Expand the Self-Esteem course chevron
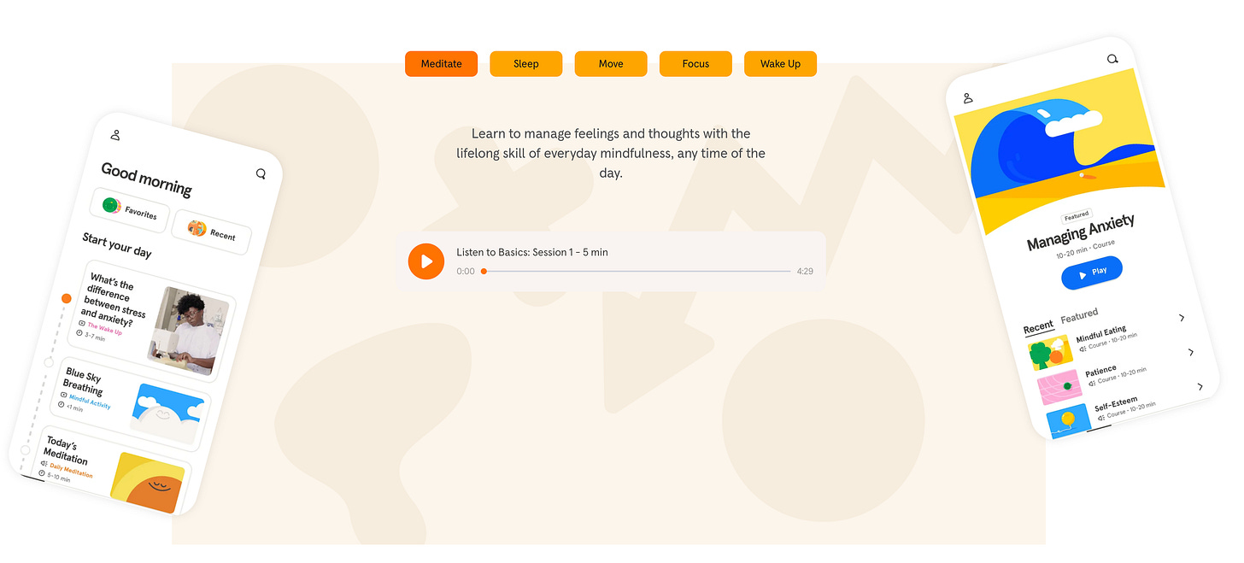Screen dimensions: 1244x563 tap(1200, 387)
